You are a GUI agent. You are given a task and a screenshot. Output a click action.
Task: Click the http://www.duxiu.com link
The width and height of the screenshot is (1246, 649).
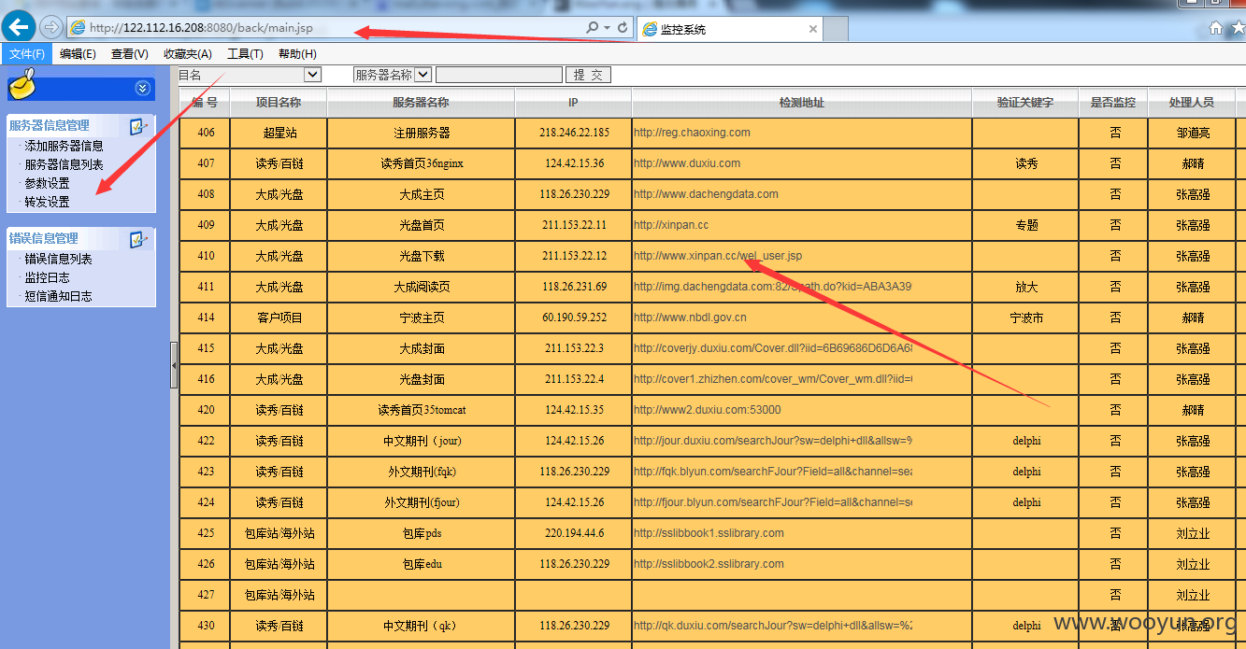point(687,163)
